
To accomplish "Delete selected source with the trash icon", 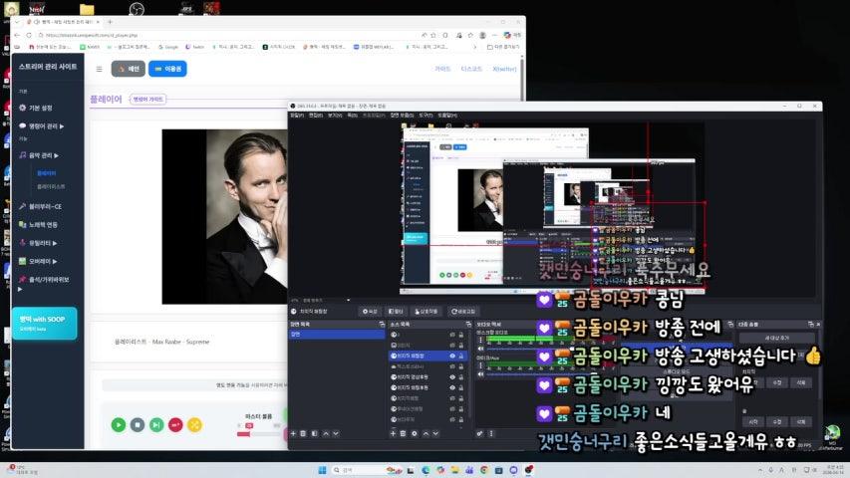I will [x=403, y=433].
